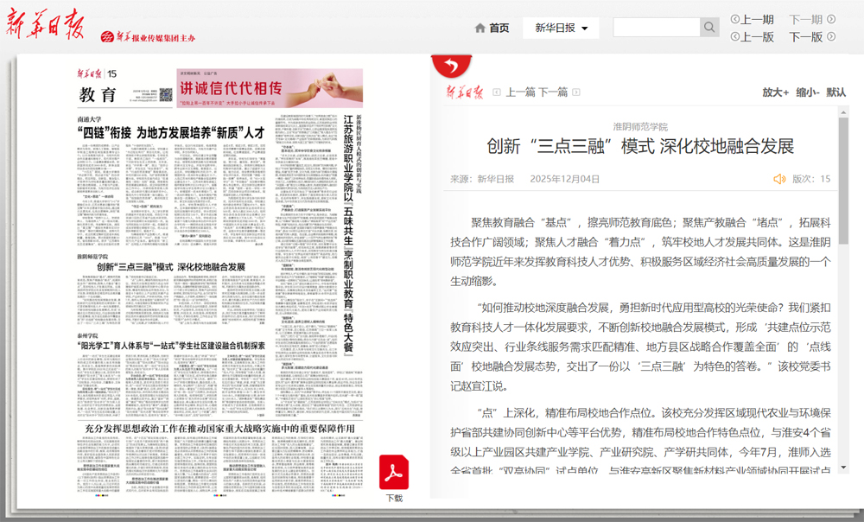Go to home page (首页)
The width and height of the screenshot is (864, 522).
click(492, 29)
